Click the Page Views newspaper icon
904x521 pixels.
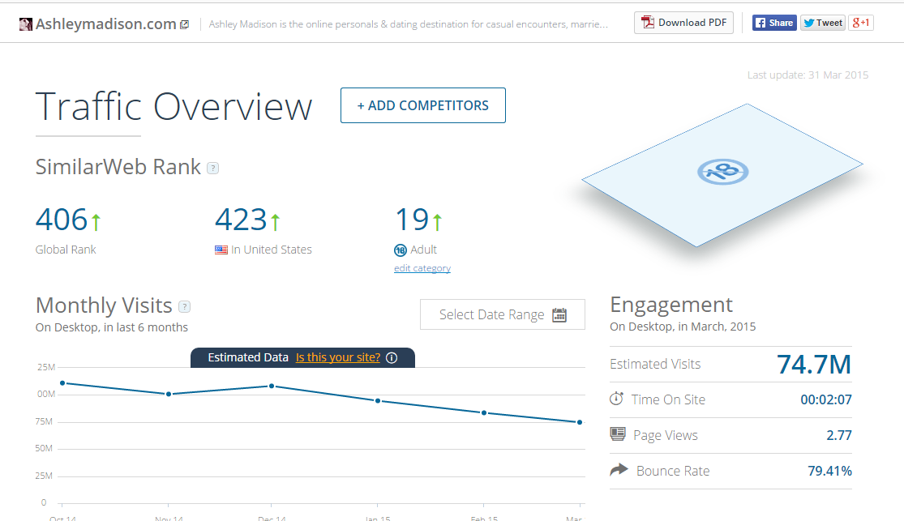click(x=618, y=434)
